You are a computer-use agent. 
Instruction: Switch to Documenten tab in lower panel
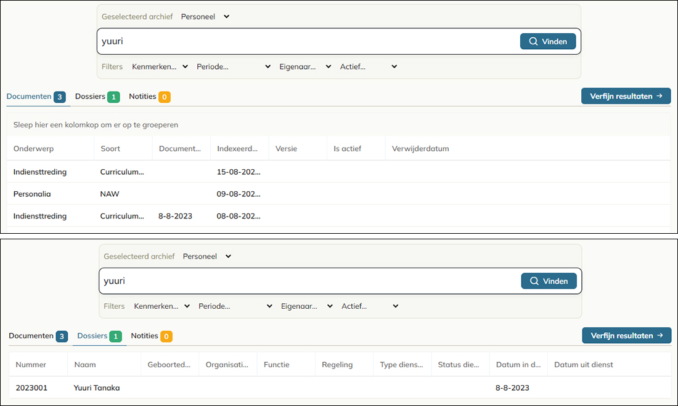(x=38, y=336)
